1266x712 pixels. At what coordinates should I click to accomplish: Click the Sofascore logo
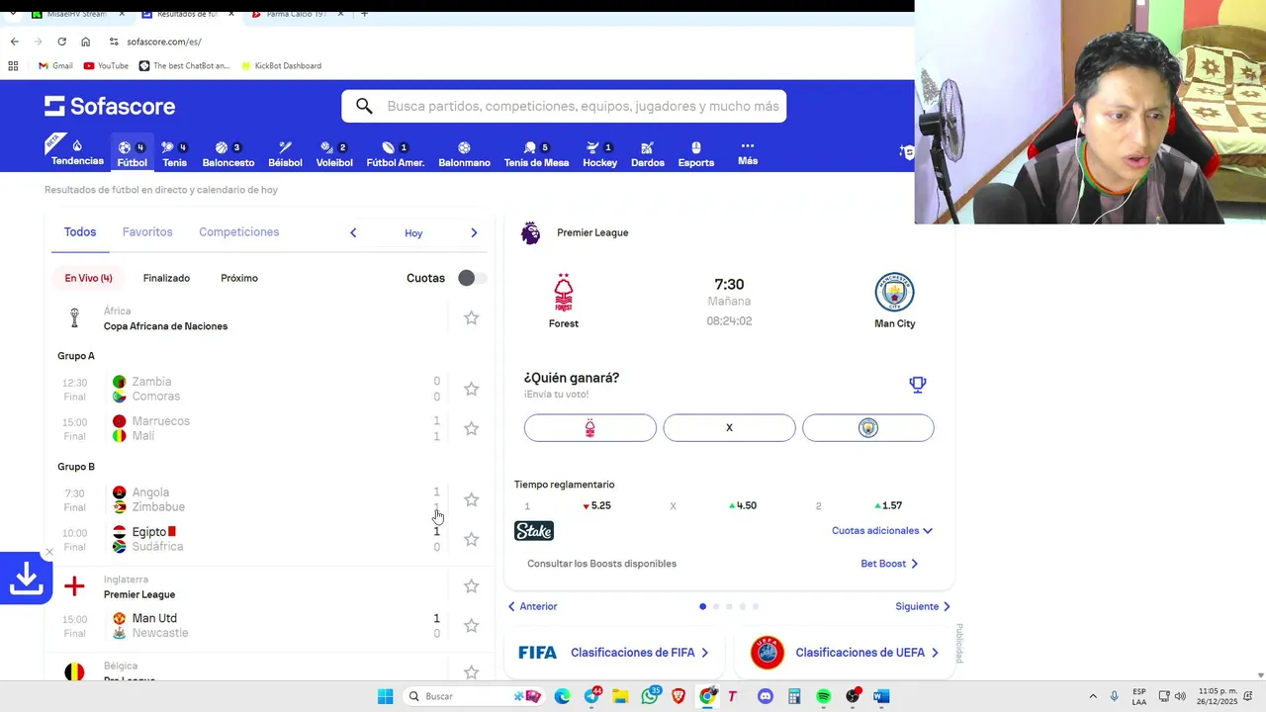click(x=110, y=106)
